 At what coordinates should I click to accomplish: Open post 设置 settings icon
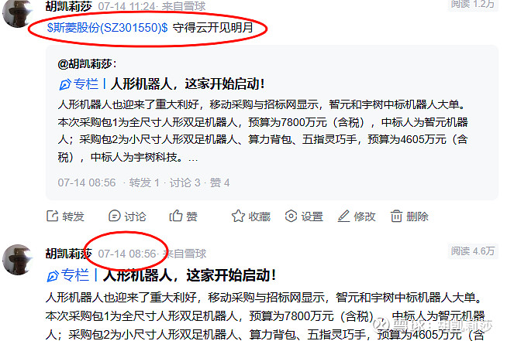(291, 216)
